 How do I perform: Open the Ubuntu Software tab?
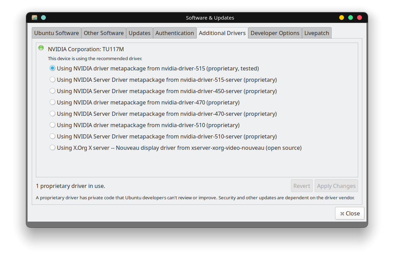coord(57,33)
